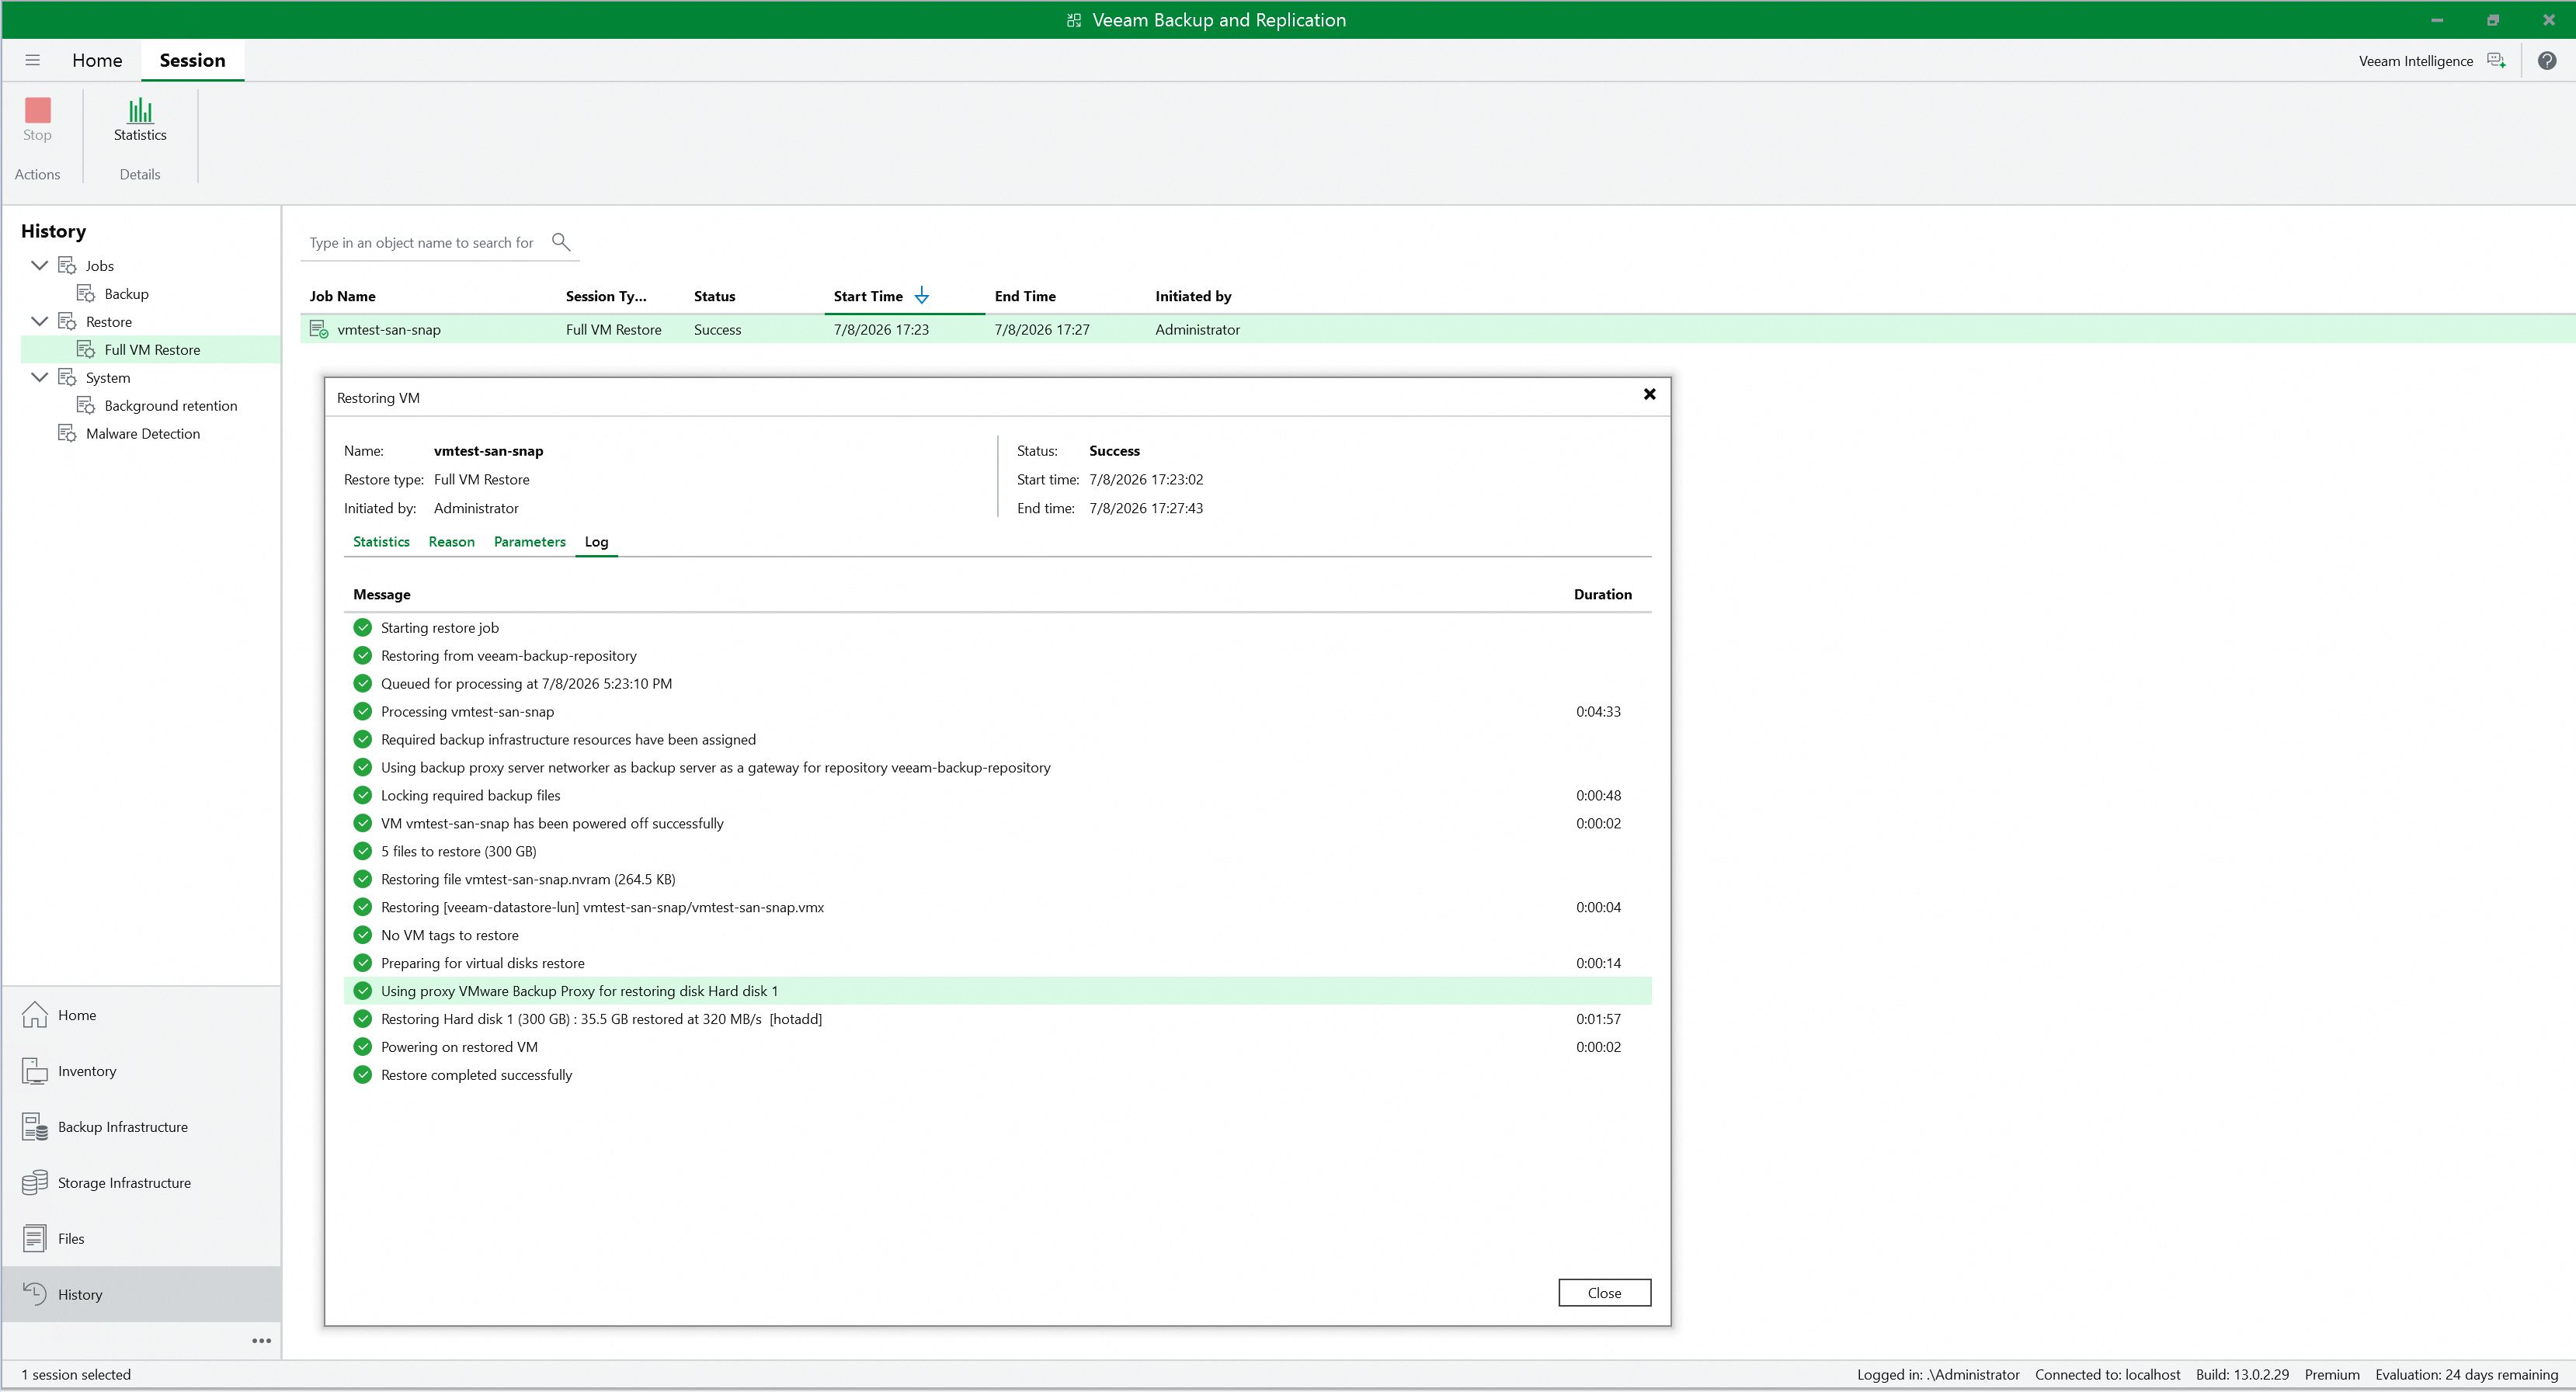Image resolution: width=2576 pixels, height=1392 pixels.
Task: Sort by the Initiated by column header
Action: pos(1193,296)
